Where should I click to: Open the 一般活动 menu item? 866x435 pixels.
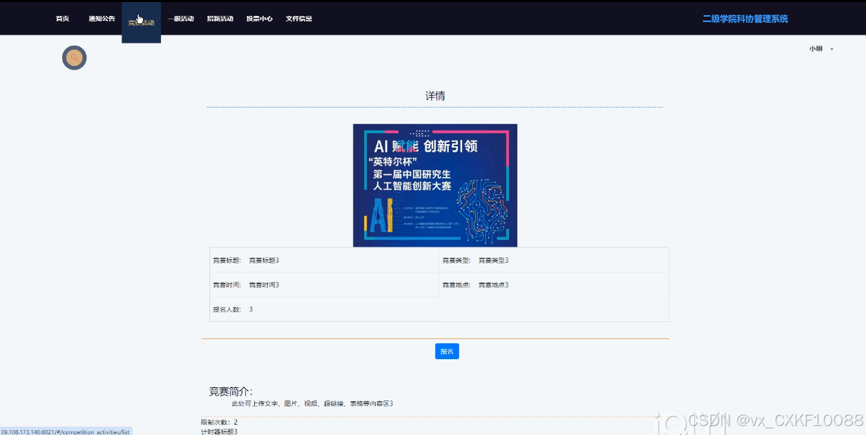(x=181, y=19)
